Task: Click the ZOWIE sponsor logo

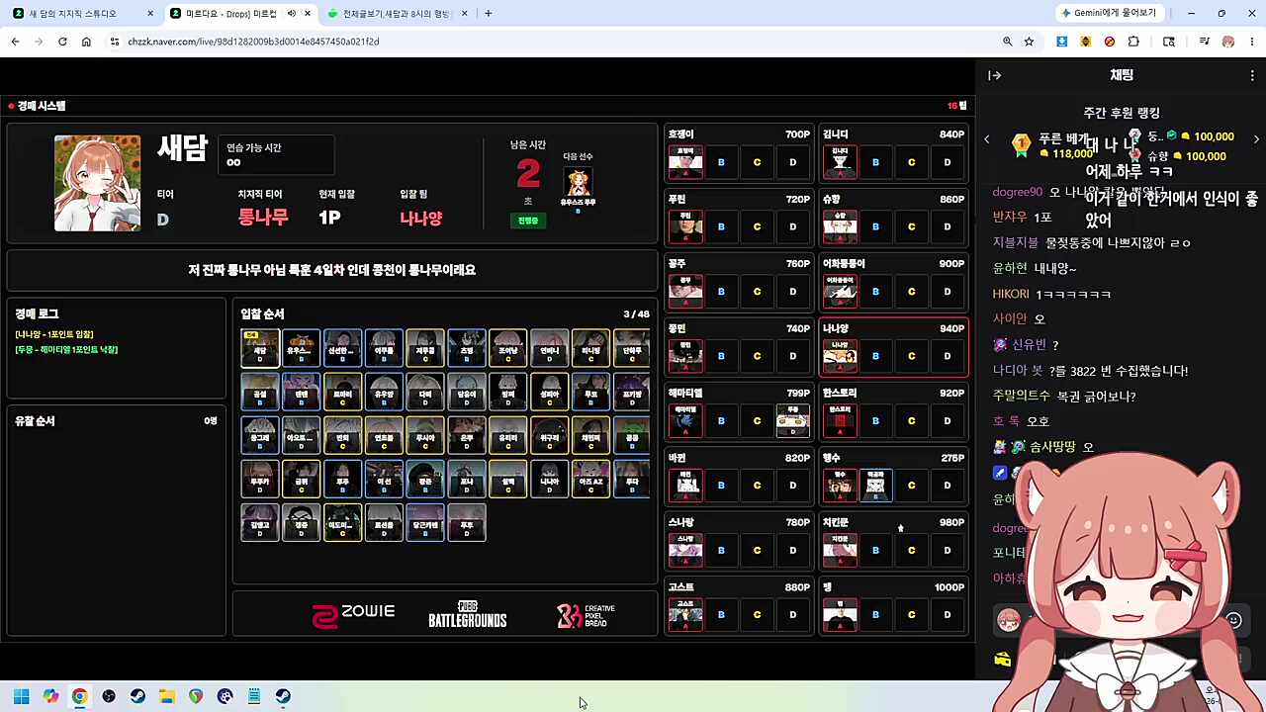Action: (x=353, y=615)
